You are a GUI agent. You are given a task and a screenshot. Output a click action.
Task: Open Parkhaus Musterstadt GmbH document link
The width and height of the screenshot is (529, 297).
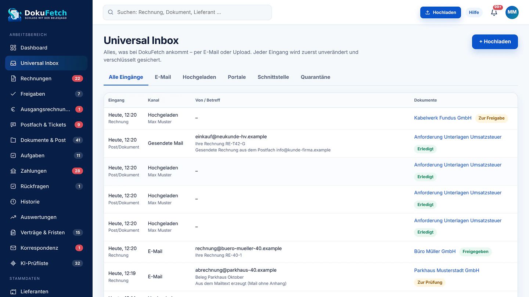447,270
